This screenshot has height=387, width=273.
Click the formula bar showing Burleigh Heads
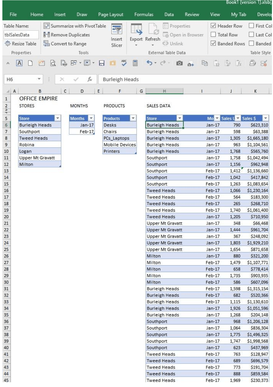coord(185,79)
